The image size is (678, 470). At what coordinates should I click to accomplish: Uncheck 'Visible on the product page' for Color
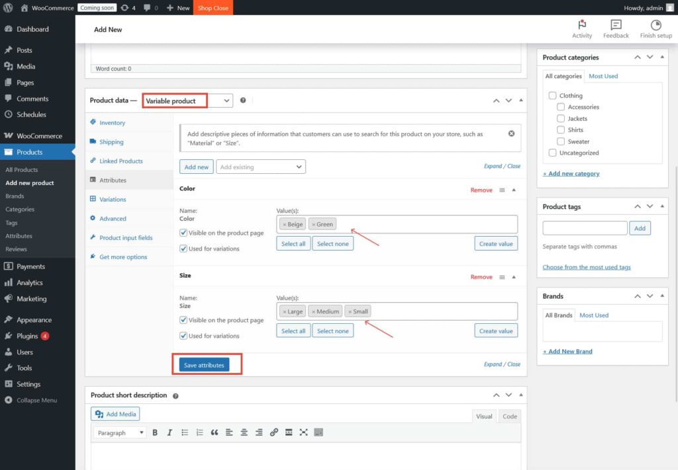(x=183, y=231)
